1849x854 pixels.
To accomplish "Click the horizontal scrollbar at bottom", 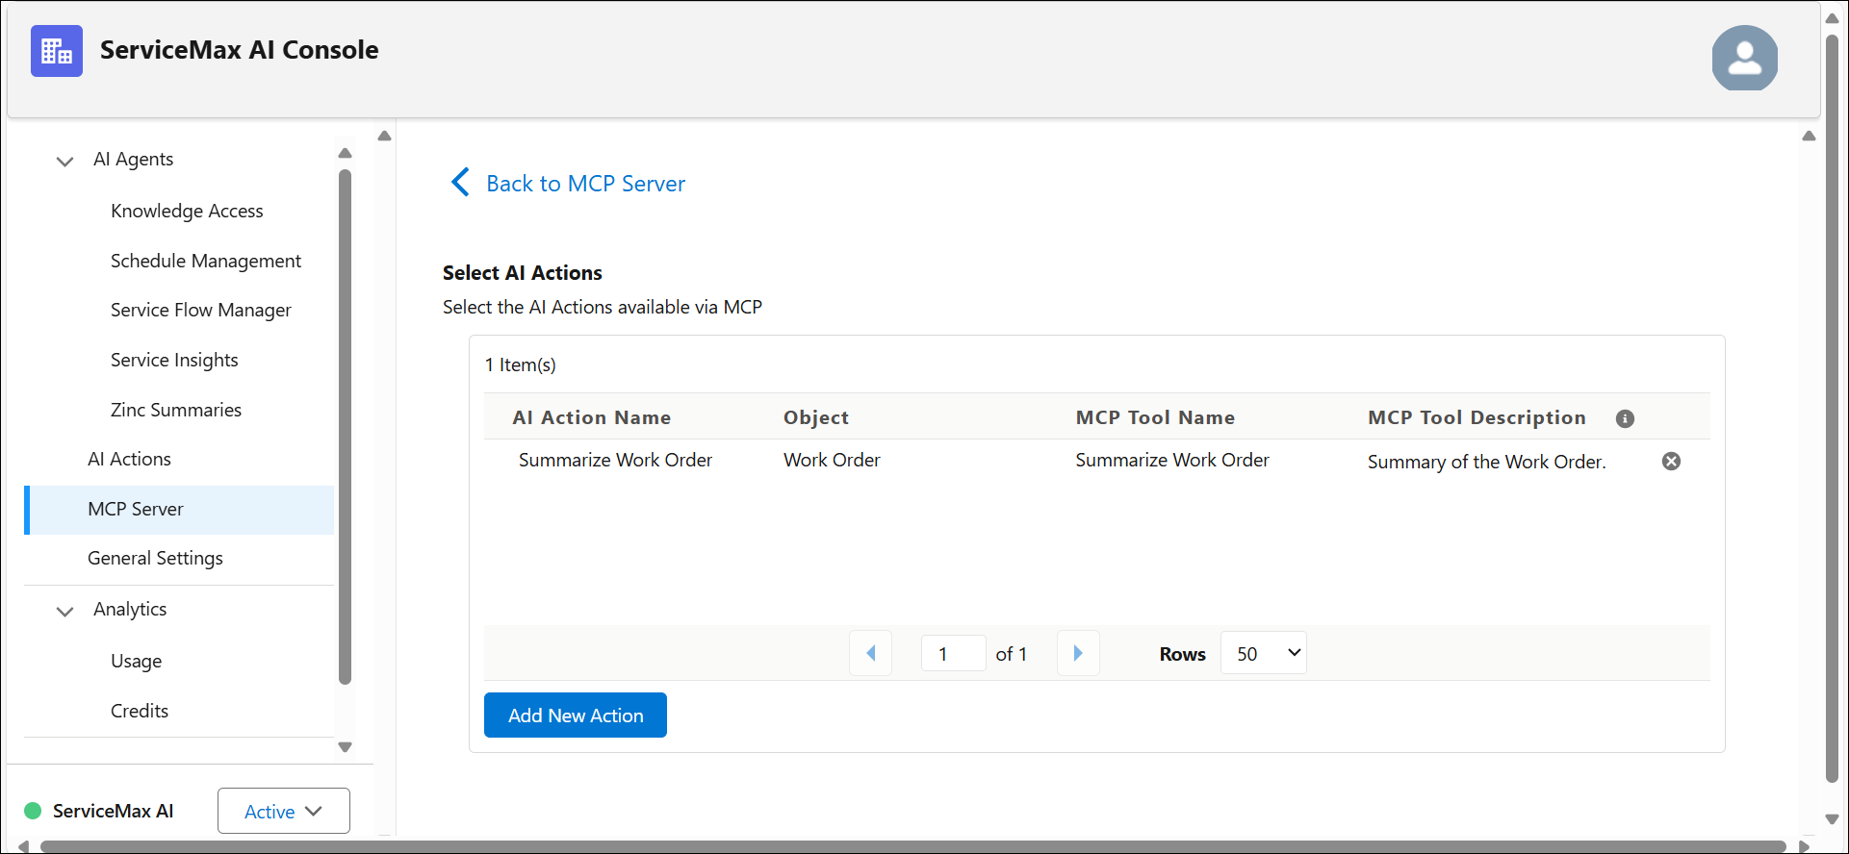I will 912,846.
